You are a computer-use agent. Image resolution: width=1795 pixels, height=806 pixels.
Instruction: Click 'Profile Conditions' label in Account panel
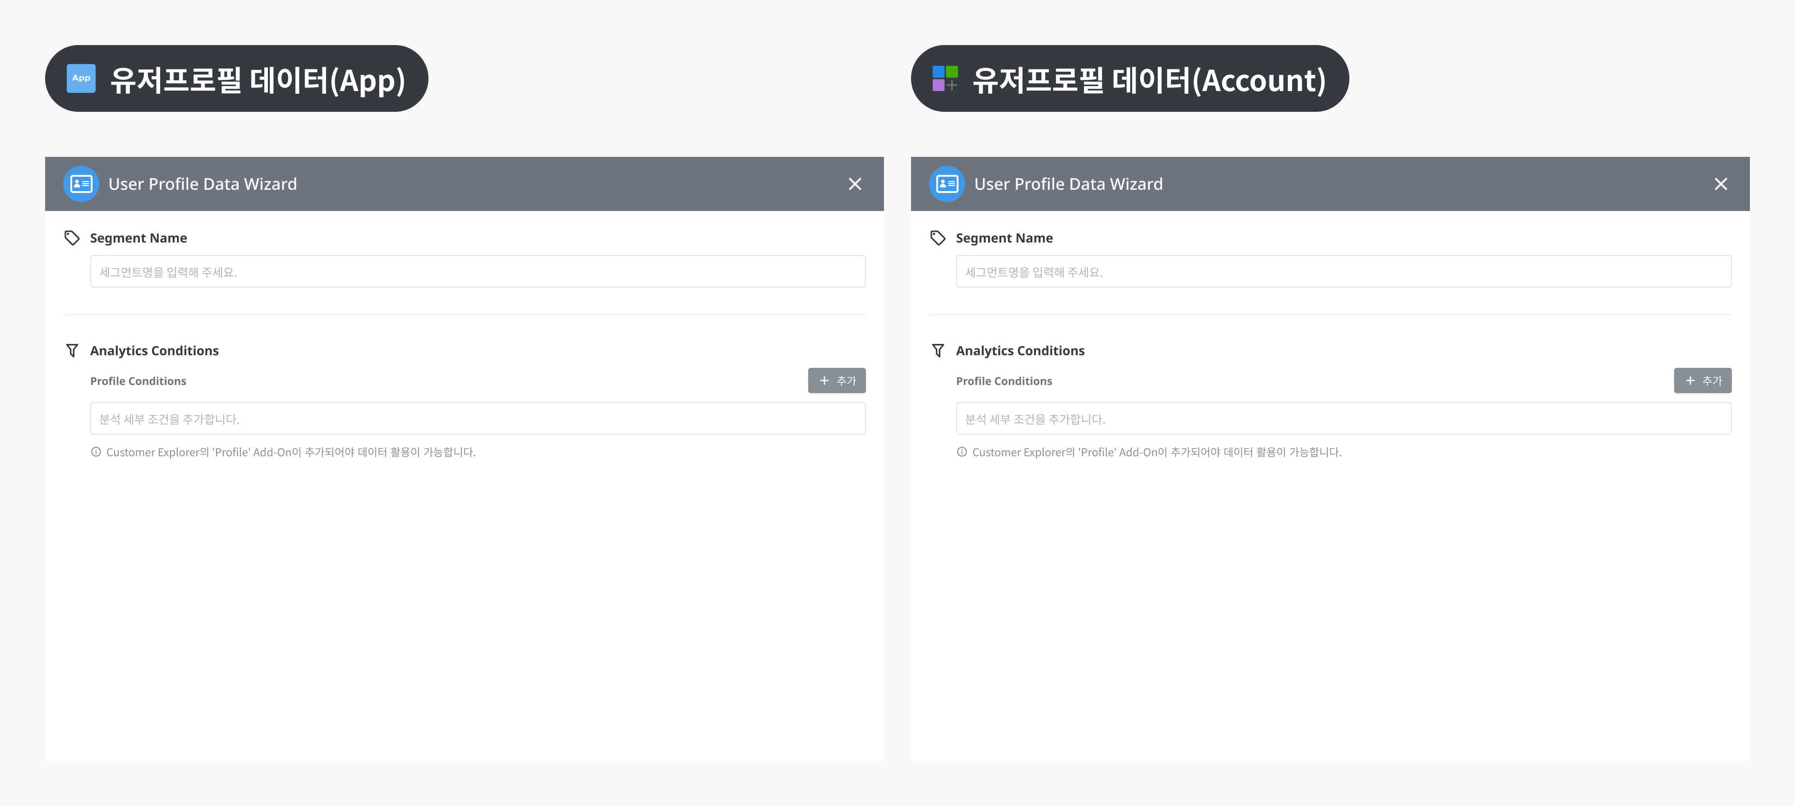1003,381
